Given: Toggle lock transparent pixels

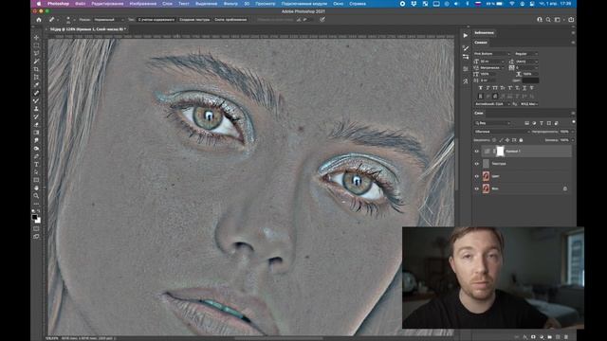Looking at the screenshot, I should point(494,140).
